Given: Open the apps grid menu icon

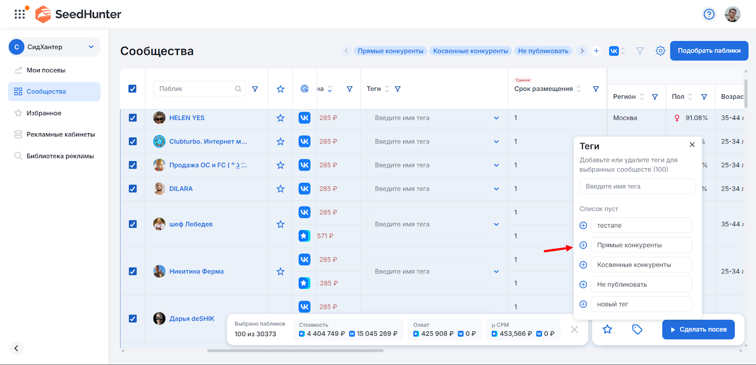Looking at the screenshot, I should click(x=19, y=14).
